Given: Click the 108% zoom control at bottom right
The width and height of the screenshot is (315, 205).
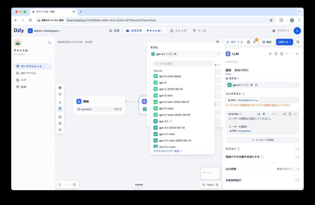Looking at the screenshot, I should tap(210, 185).
